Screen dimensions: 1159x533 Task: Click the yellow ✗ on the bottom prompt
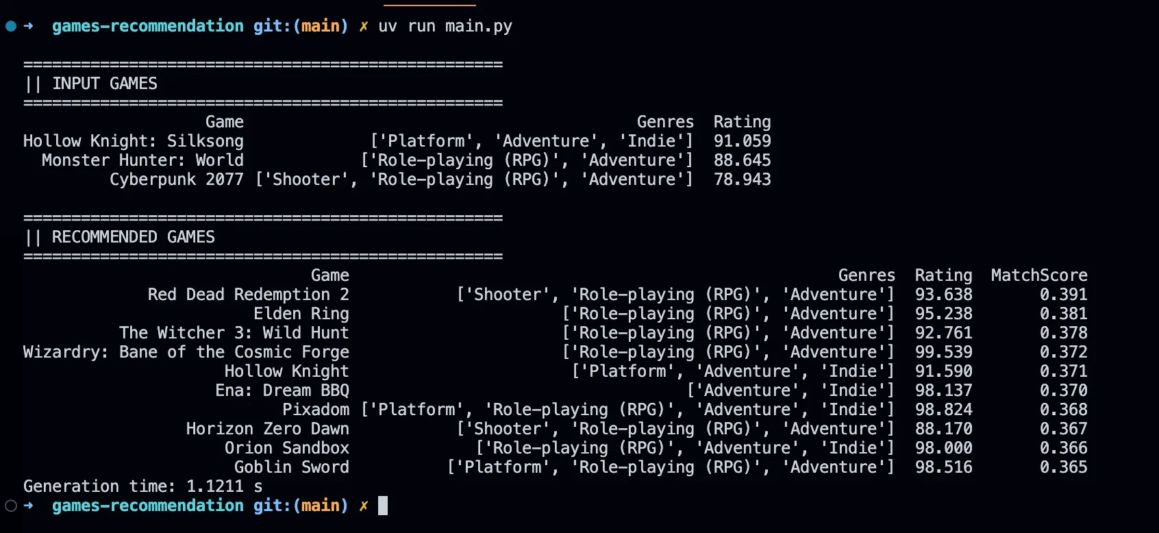(364, 506)
